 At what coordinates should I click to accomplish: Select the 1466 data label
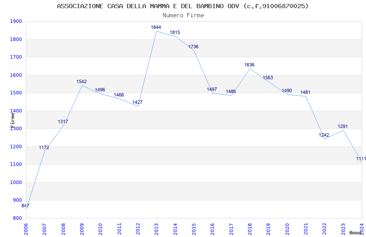click(x=119, y=95)
